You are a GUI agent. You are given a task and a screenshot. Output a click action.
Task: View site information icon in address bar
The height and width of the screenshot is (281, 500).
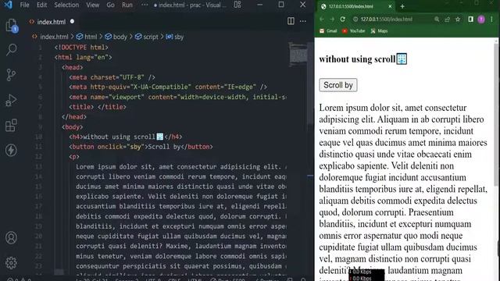(355, 19)
